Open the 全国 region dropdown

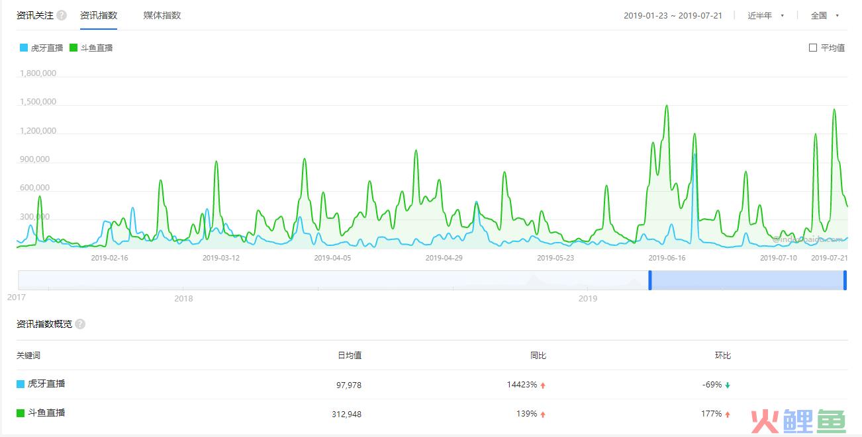click(x=825, y=15)
